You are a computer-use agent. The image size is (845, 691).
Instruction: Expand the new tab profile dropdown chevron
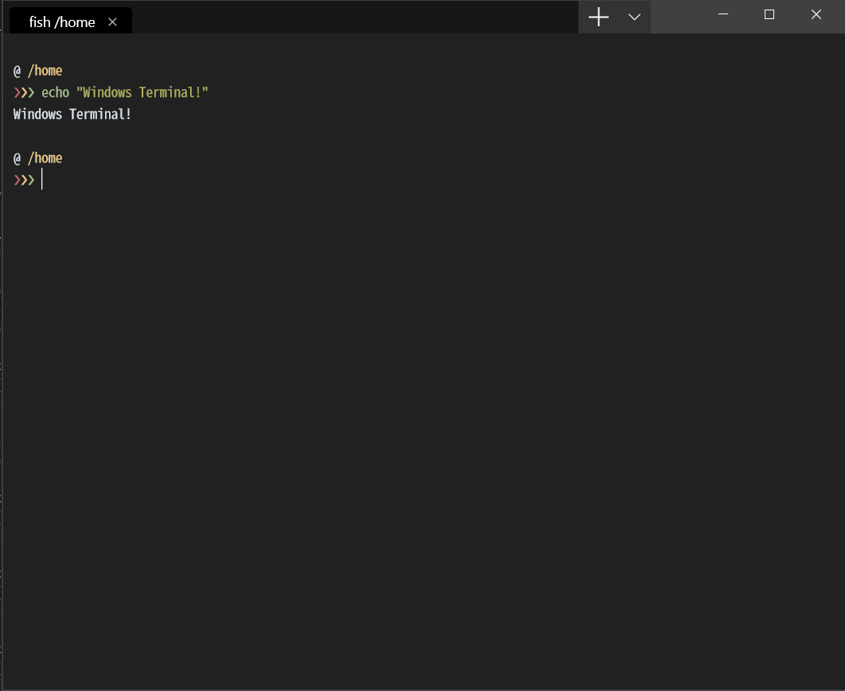634,17
